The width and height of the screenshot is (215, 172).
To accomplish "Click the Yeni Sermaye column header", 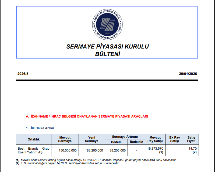I will click(91, 139).
